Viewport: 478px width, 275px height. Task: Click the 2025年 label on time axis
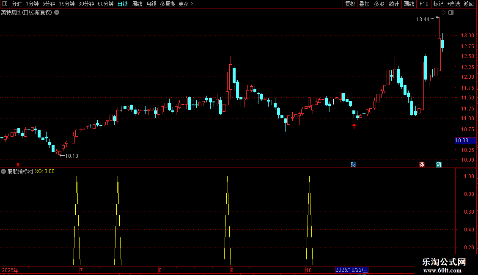coord(10,270)
